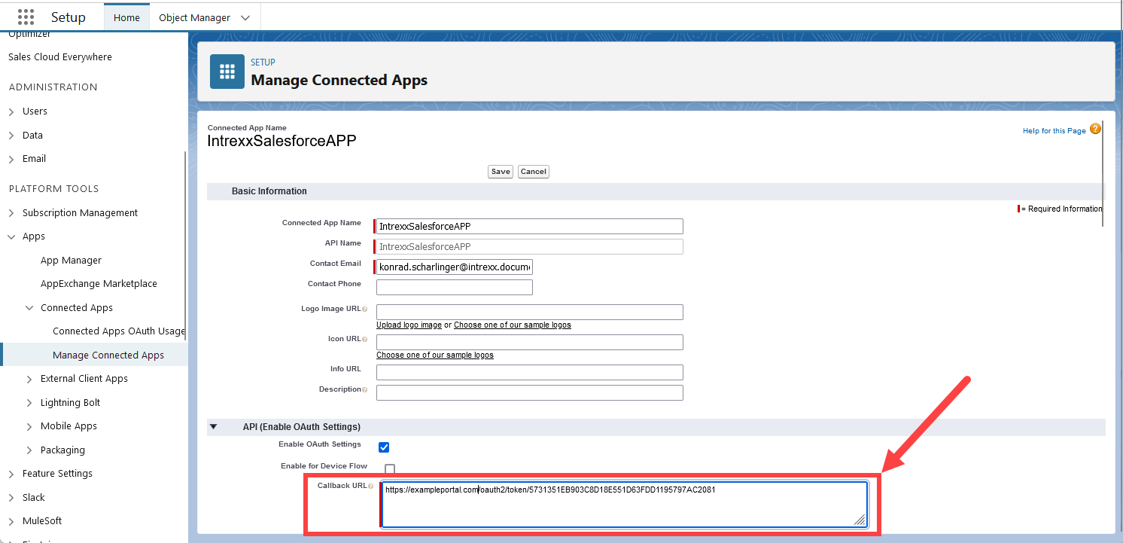Image resolution: width=1123 pixels, height=543 pixels.
Task: Open the Help for this Page link
Action: coord(1054,131)
